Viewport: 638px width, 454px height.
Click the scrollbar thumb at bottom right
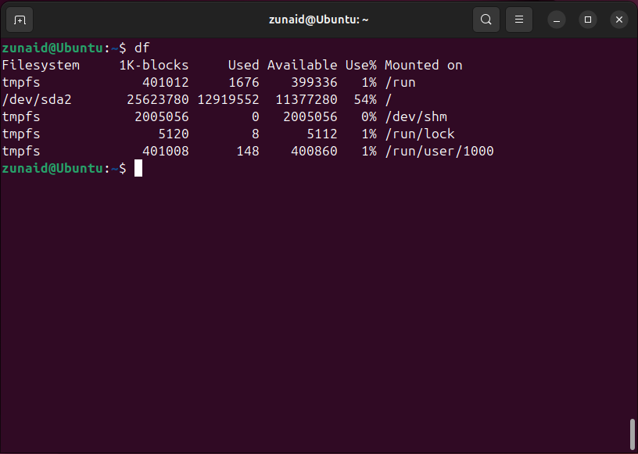point(632,434)
